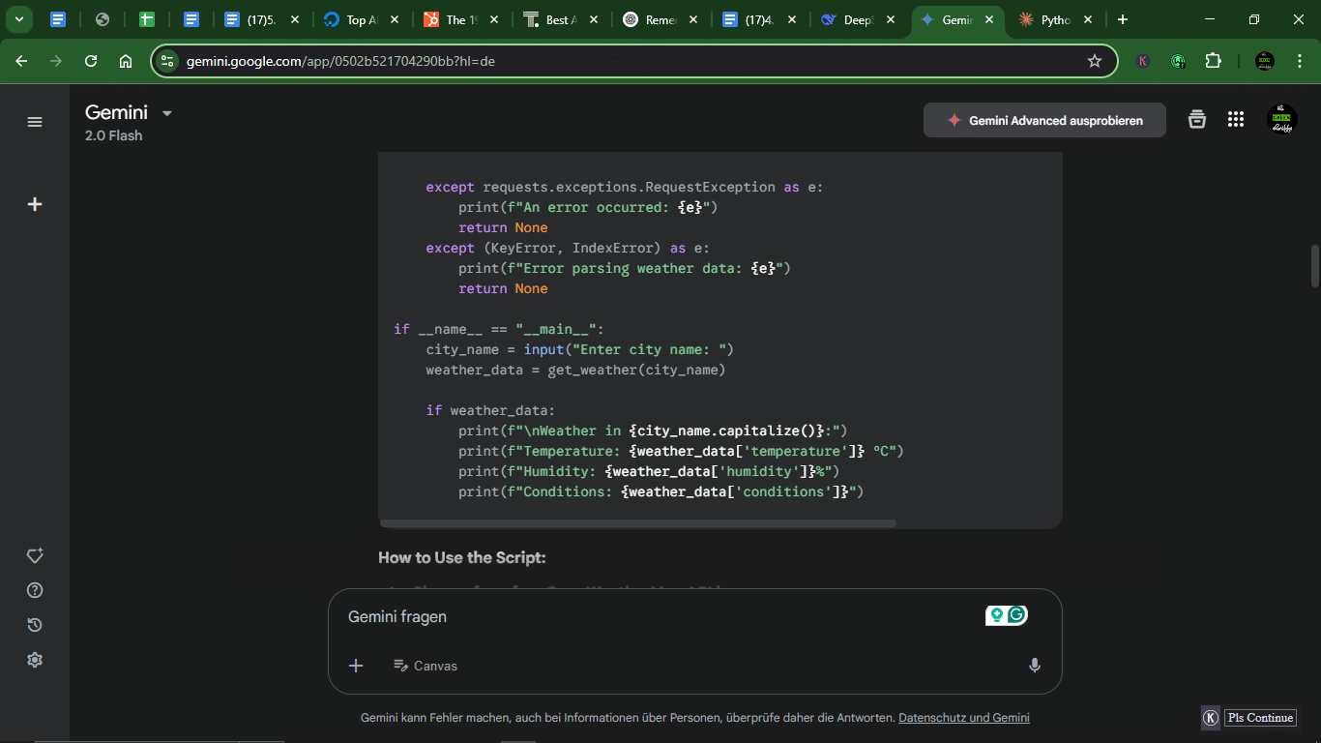Open the Gemini main menu hamburger icon
Viewport: 1321px width, 743px height.
click(35, 122)
